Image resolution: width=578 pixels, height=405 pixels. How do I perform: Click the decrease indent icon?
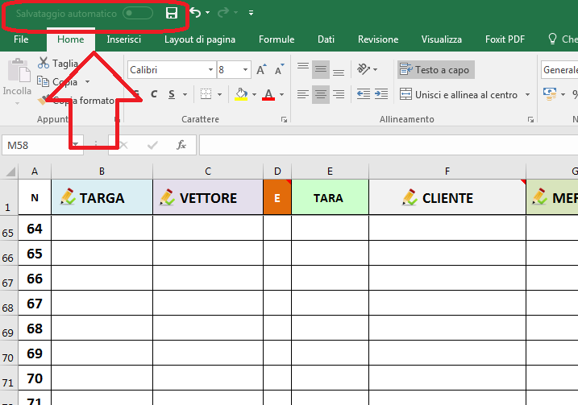coord(364,94)
